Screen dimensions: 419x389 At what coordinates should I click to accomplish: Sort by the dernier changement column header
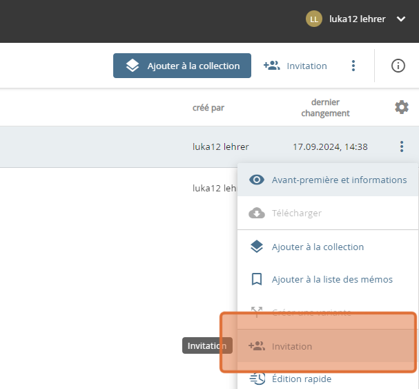pos(325,108)
